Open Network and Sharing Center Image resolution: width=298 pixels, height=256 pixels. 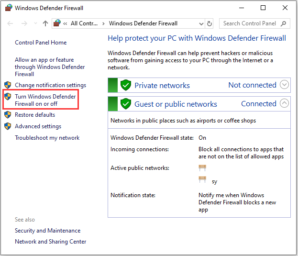pos(51,242)
